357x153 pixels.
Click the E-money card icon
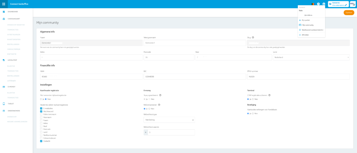3,87
